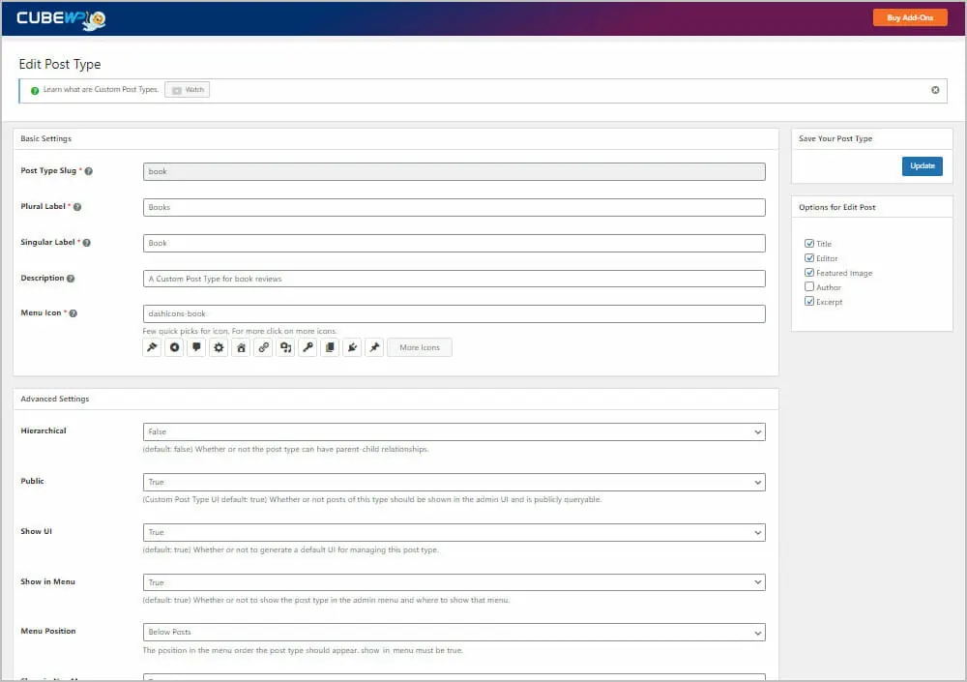Select the admin tools hammer icon

152,346
